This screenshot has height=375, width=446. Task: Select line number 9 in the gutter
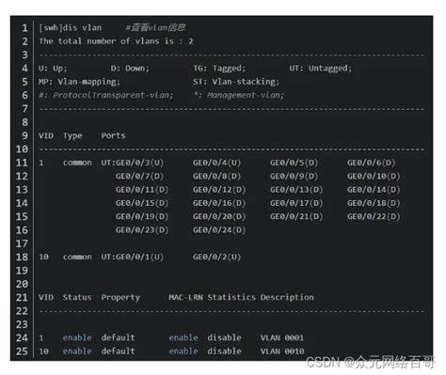coord(24,135)
